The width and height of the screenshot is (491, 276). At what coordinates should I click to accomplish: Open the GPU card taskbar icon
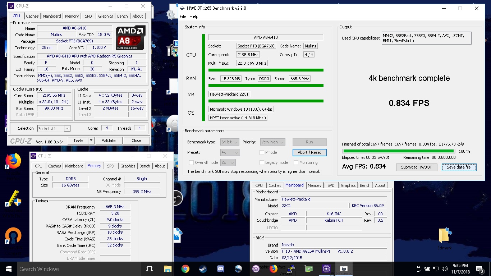pyautogui.click(x=308, y=269)
